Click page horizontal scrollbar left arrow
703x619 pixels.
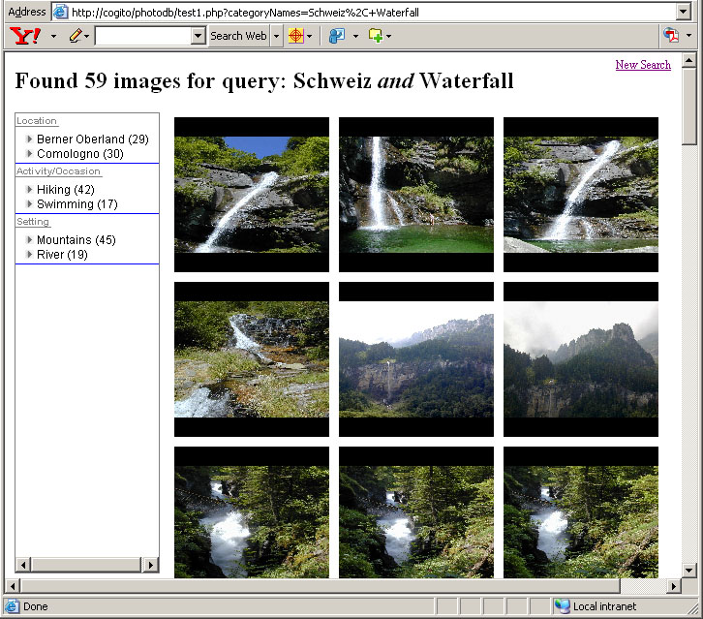pos(13,586)
